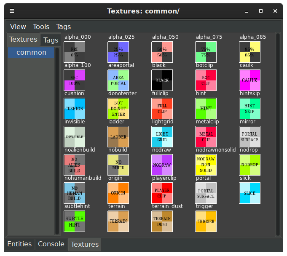Viewport: 287px width, 256px height.
Task: Click the ladder texture thumbnail
Action: [118, 136]
